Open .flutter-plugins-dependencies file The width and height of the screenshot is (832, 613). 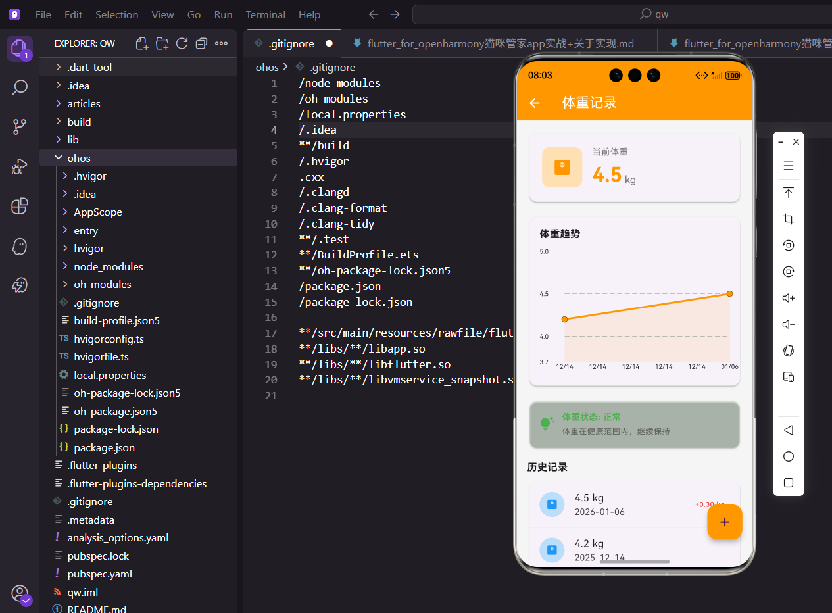point(138,483)
